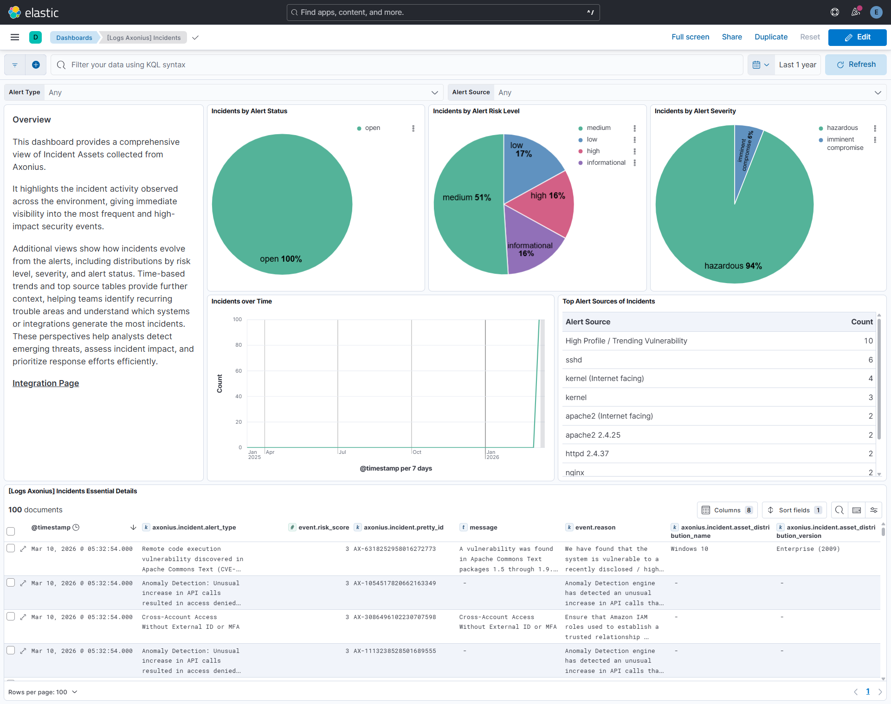Select the AX-1054517820662163349 row checkbox
This screenshot has width=891, height=704.
[x=11, y=583]
